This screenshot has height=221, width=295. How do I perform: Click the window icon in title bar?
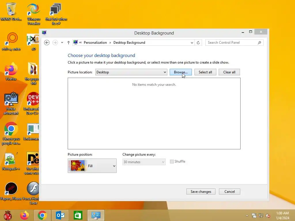44,33
